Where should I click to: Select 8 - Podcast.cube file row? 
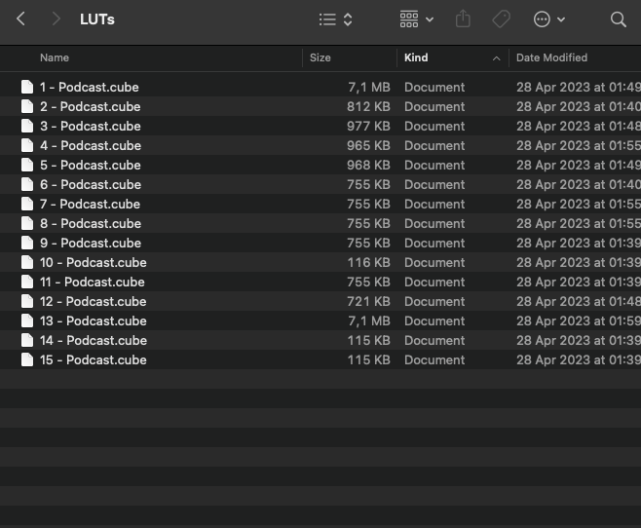click(x=90, y=224)
